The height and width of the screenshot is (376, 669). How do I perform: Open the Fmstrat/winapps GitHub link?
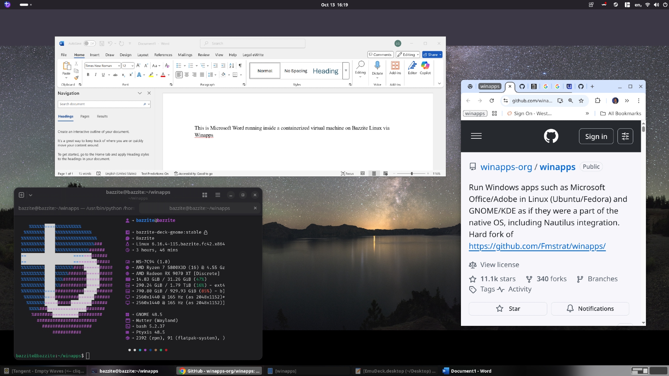coord(537,246)
